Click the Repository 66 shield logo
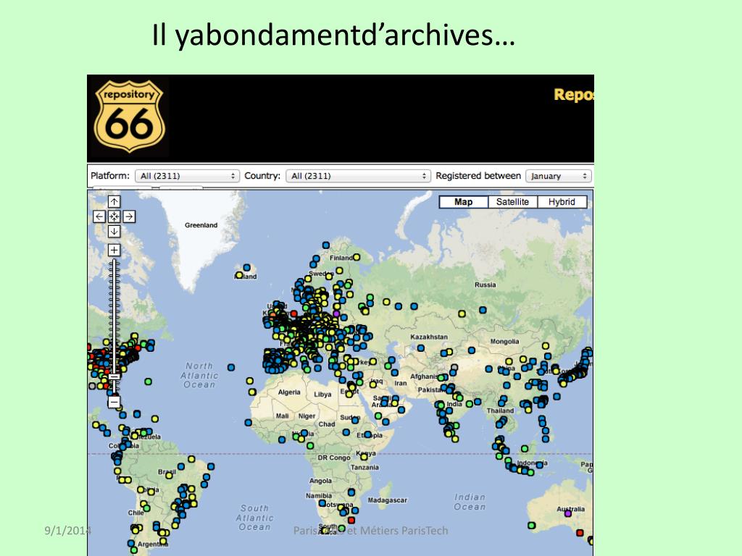The image size is (742, 556). click(129, 116)
